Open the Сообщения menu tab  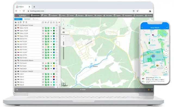pos(53,16)
